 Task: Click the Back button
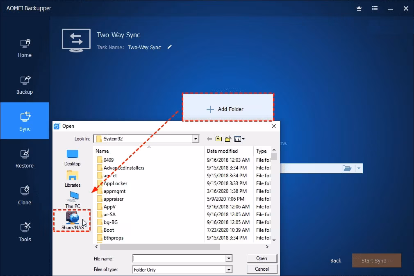tap(336, 261)
